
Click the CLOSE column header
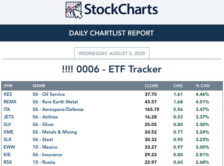click(x=151, y=86)
